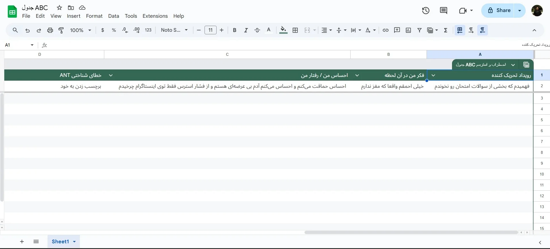Viewport: 550px width, 249px height.
Task: Add a new sheet with plus button
Action: point(22,242)
